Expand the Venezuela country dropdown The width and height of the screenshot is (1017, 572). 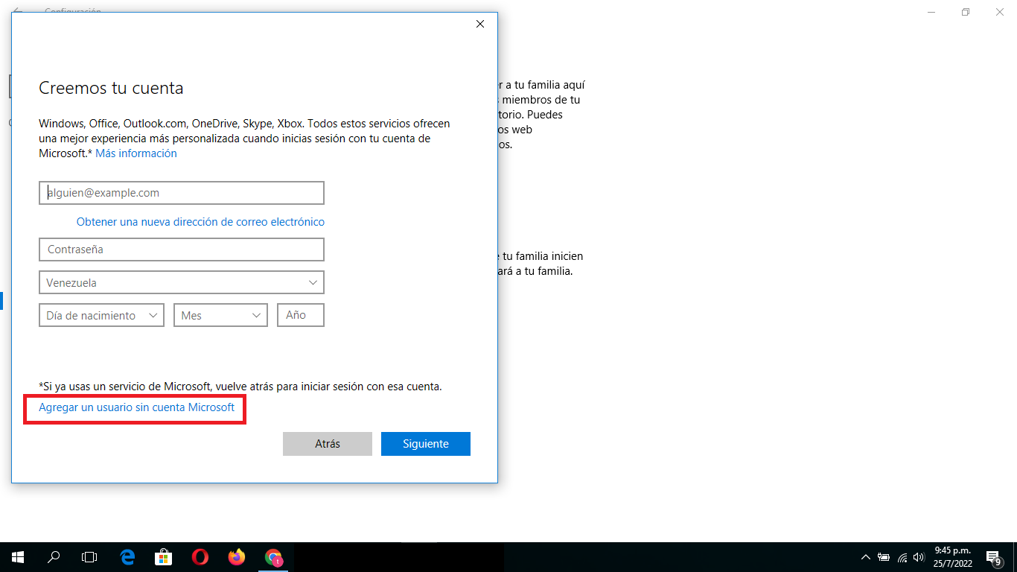pos(182,283)
